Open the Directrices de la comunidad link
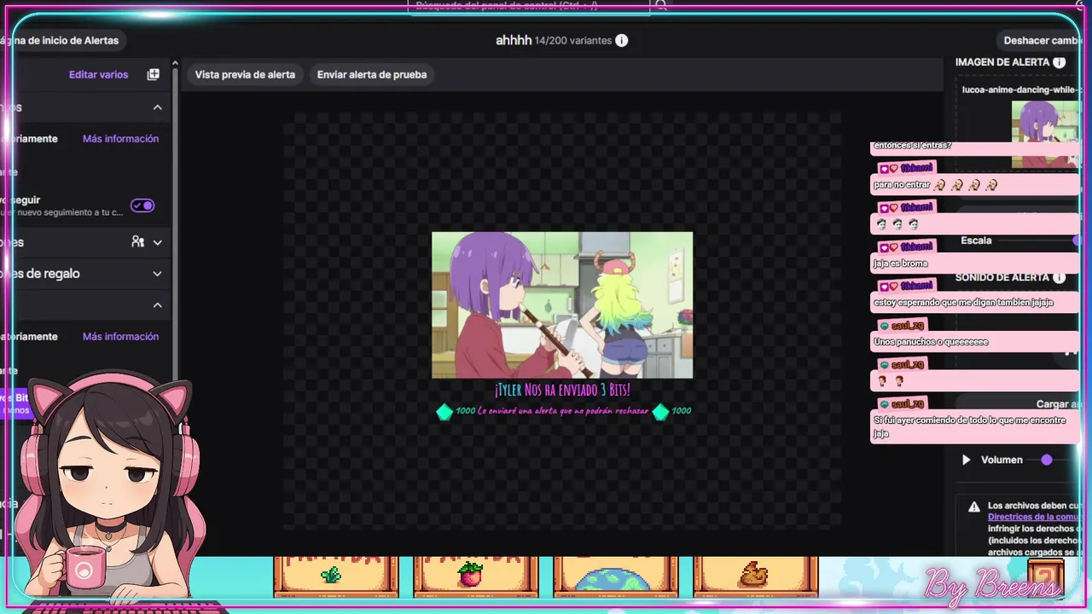The height and width of the screenshot is (614, 1092). pos(1034,517)
